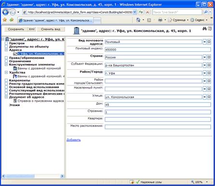Refresh the page with the green arrows icon
This screenshot has height=186, width=215.
click(x=141, y=12)
